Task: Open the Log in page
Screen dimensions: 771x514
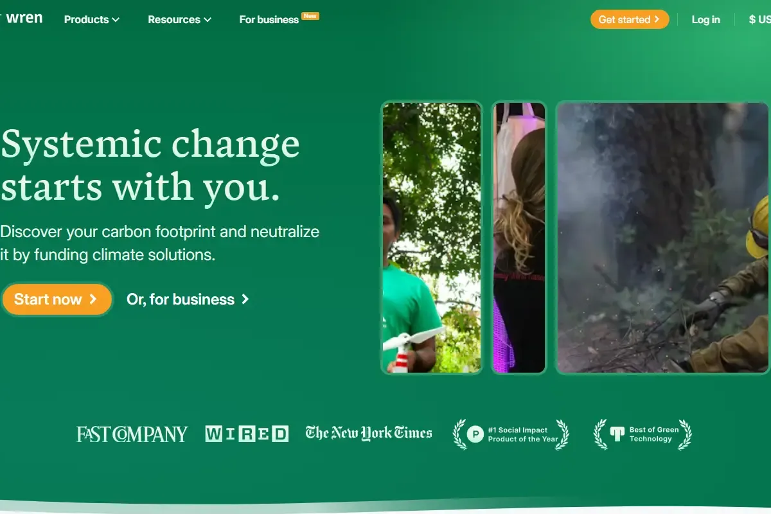Action: 705,20
